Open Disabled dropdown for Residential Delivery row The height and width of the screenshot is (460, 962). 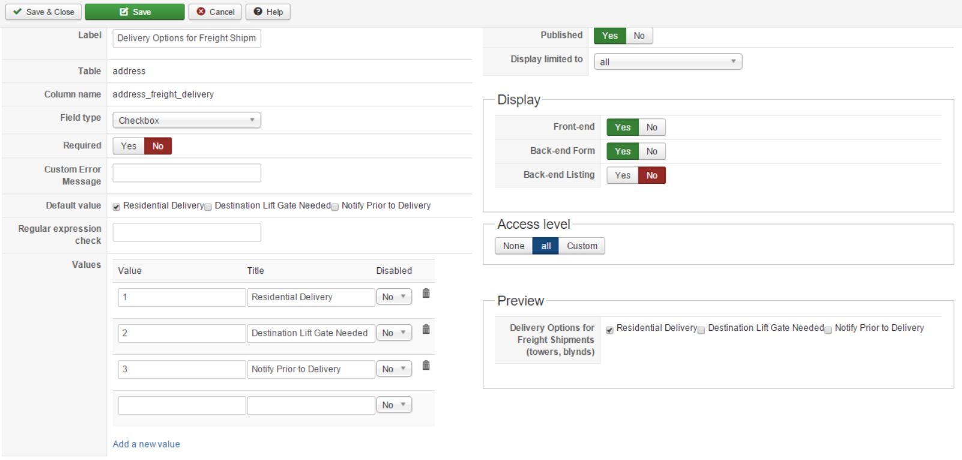[394, 297]
